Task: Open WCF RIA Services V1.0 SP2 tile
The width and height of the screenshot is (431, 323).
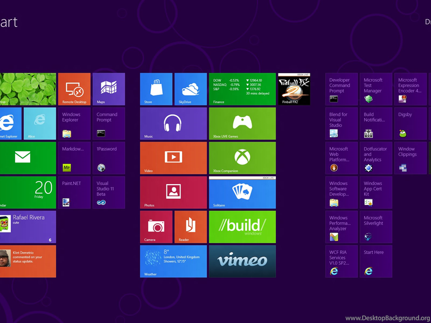Action: pos(342,262)
